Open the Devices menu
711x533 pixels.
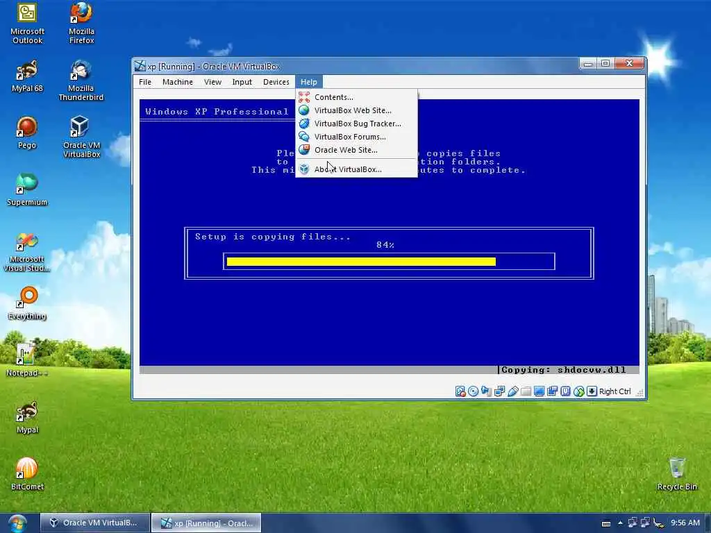[276, 82]
